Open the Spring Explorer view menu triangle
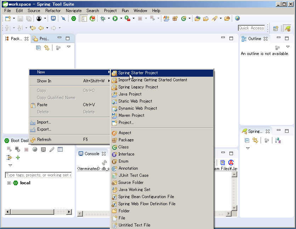The width and height of the screenshot is (296, 229). [248, 148]
